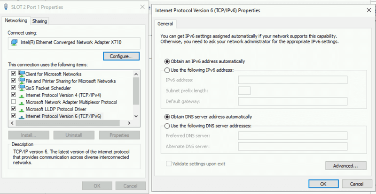Enable Microsoft Network Adapter Multiplexor Protocol checkbox
Screen dimensions: 376x194
[13, 102]
